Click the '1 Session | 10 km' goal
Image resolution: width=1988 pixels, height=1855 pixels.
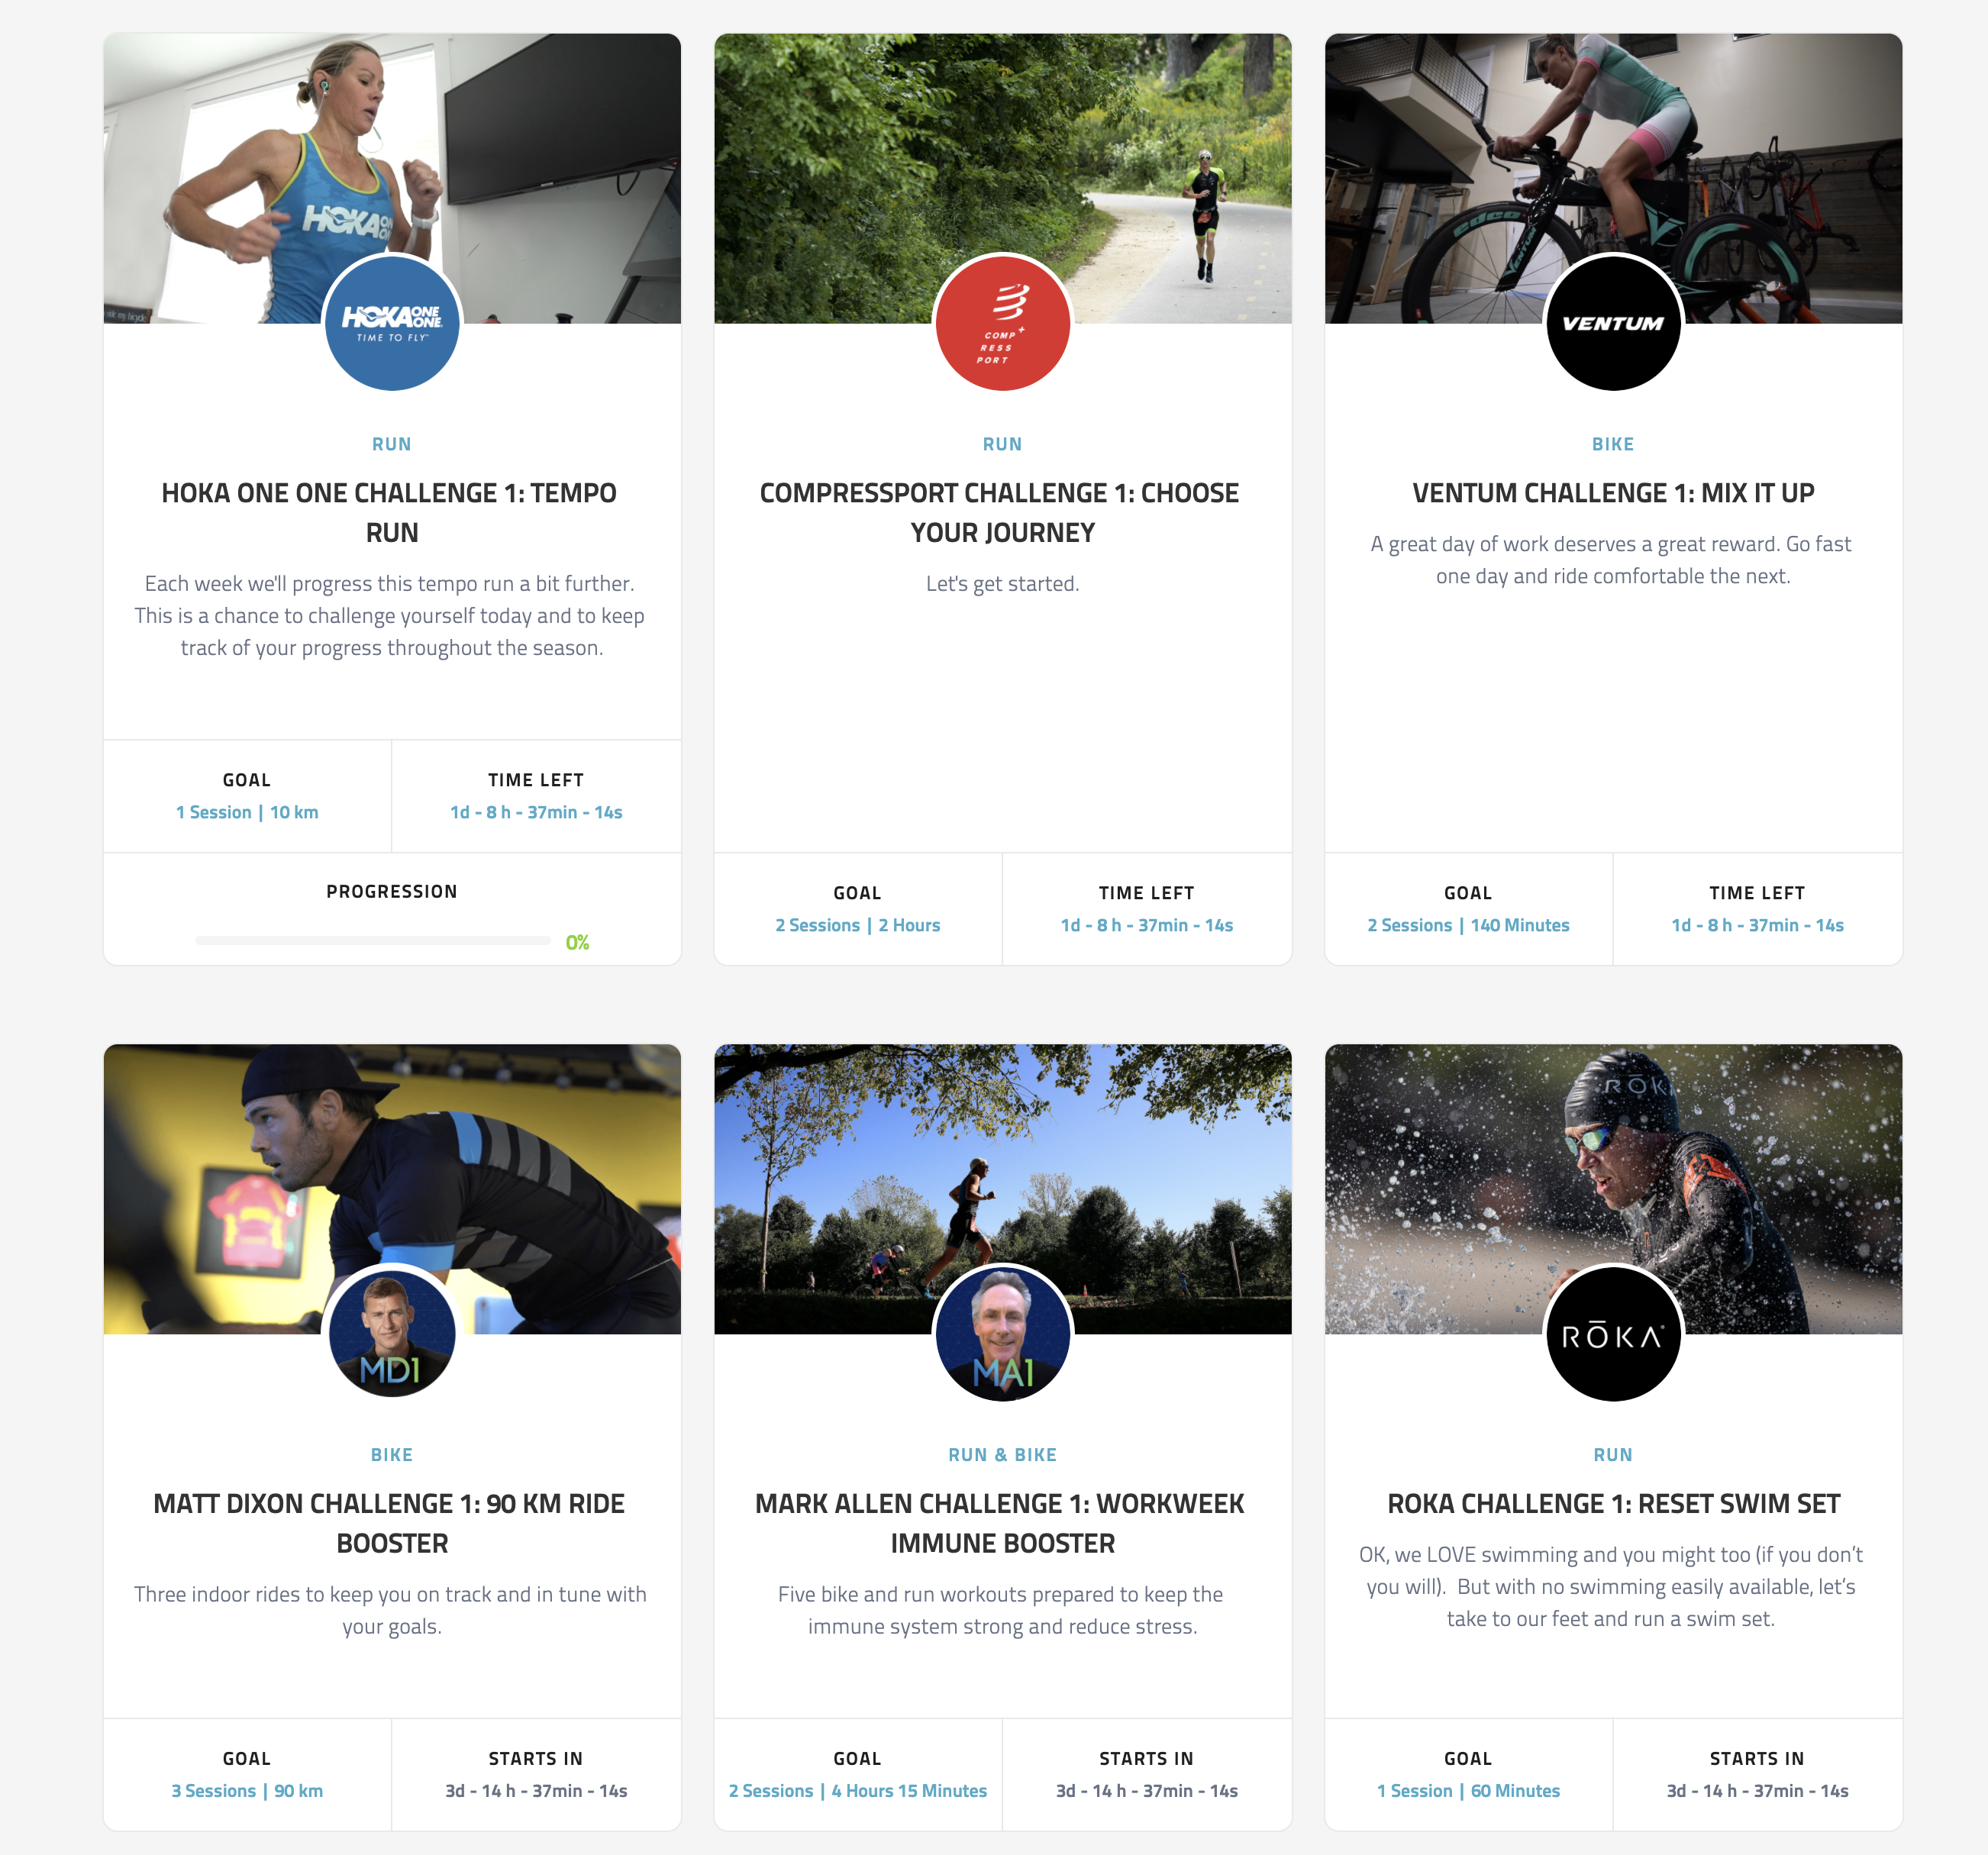pyautogui.click(x=247, y=812)
